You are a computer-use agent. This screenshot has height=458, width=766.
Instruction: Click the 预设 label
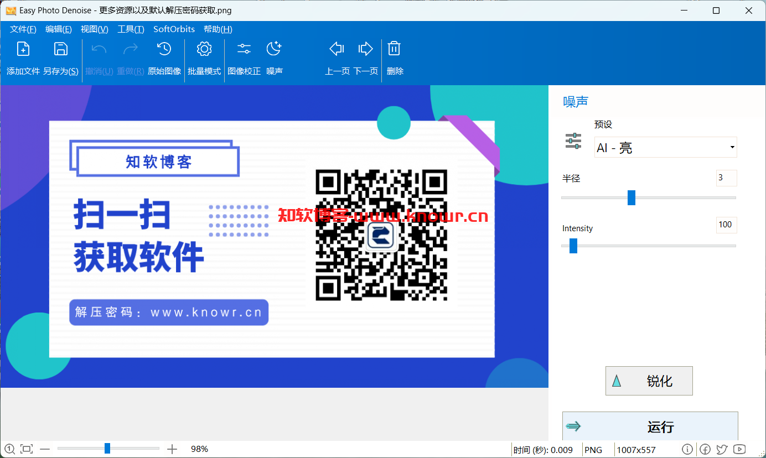pyautogui.click(x=603, y=124)
